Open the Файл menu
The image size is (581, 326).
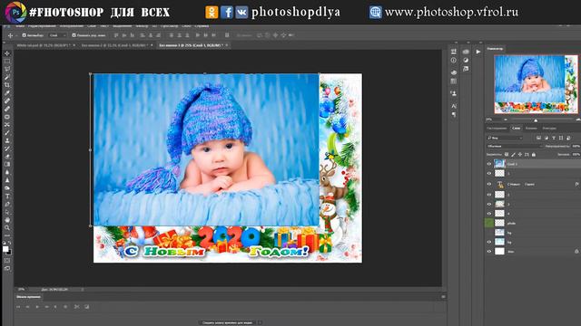click(20, 26)
